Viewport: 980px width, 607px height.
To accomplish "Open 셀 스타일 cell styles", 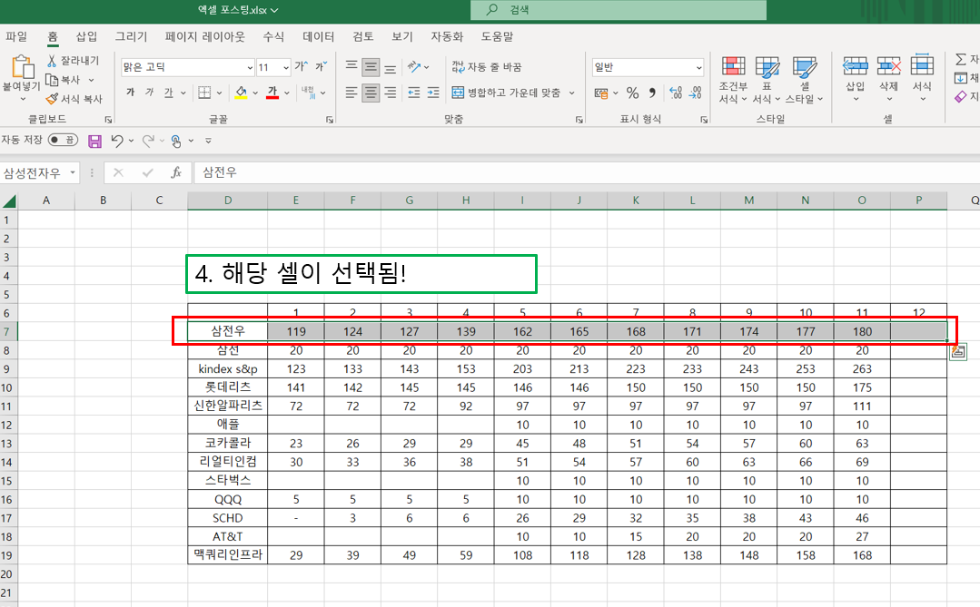I will pyautogui.click(x=805, y=79).
